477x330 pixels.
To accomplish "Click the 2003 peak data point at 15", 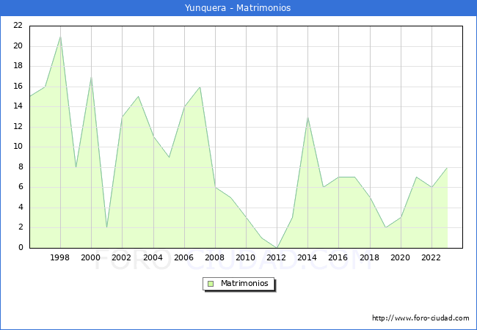I will coord(138,97).
